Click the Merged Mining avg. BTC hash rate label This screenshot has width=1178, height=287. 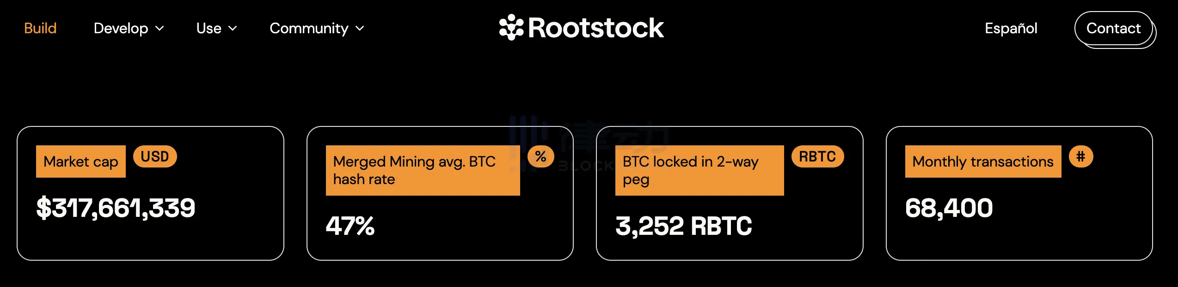point(423,170)
